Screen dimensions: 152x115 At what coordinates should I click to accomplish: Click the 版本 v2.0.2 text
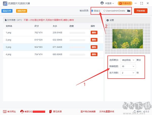click(143, 111)
